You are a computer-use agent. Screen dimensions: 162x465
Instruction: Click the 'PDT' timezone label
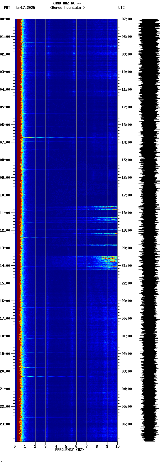click(7, 8)
